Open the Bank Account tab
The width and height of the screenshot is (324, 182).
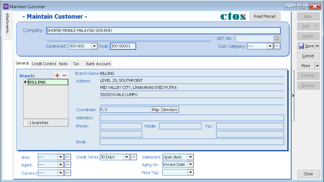[x=98, y=64]
